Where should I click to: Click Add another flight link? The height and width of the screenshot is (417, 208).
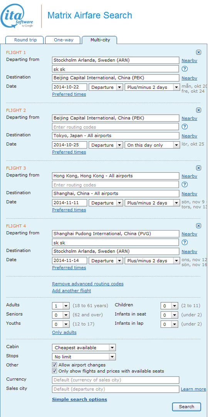71,291
